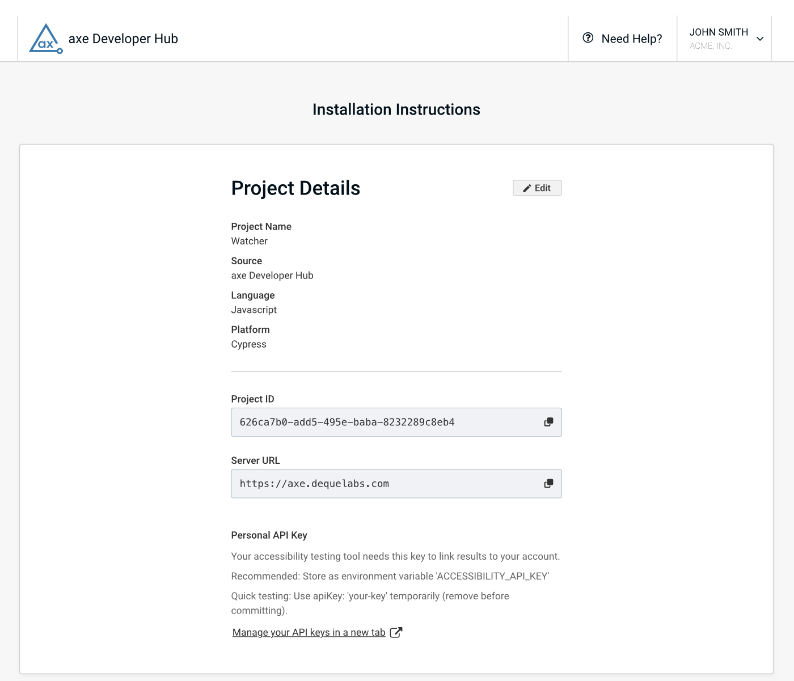Click the external link icon beside API keys link
The width and height of the screenshot is (794, 681).
click(x=396, y=632)
